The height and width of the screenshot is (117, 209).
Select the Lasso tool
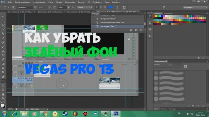3,25
